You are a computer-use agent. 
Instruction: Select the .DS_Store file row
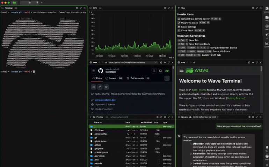point(131,130)
